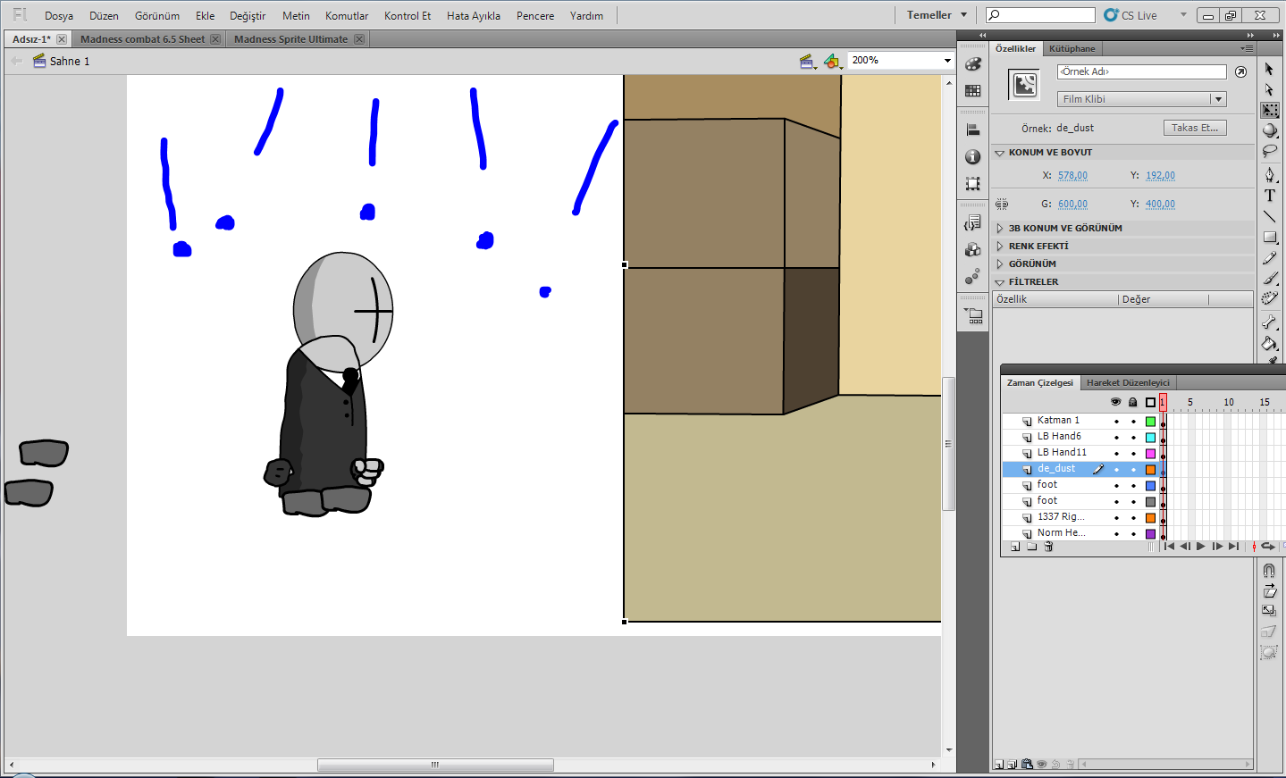
Task: Click the height value 400,00
Action: point(1161,205)
